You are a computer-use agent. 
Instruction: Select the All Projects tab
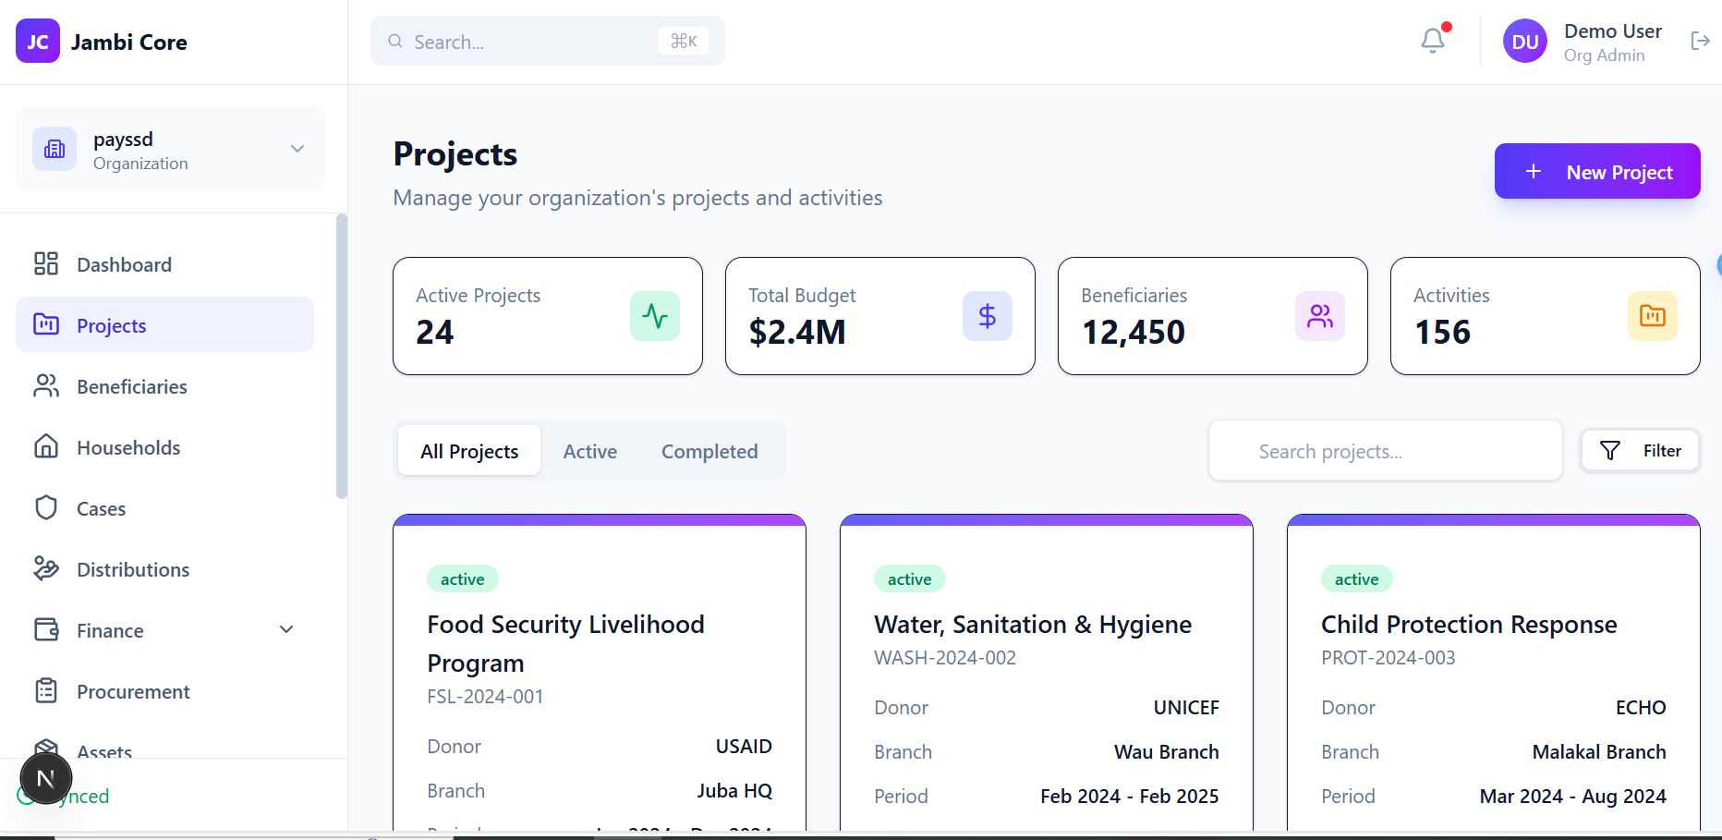click(469, 451)
